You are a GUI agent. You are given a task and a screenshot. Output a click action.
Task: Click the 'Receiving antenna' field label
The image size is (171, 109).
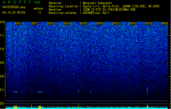(63, 13)
